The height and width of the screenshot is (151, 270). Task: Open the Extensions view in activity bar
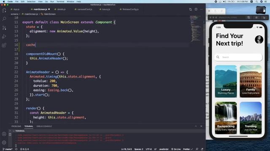[x=4, y=45]
